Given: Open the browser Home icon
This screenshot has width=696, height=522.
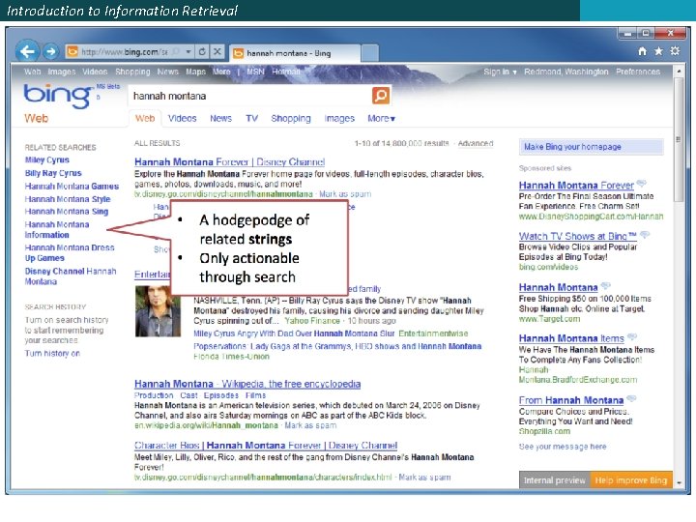Looking at the screenshot, I should click(x=642, y=51).
